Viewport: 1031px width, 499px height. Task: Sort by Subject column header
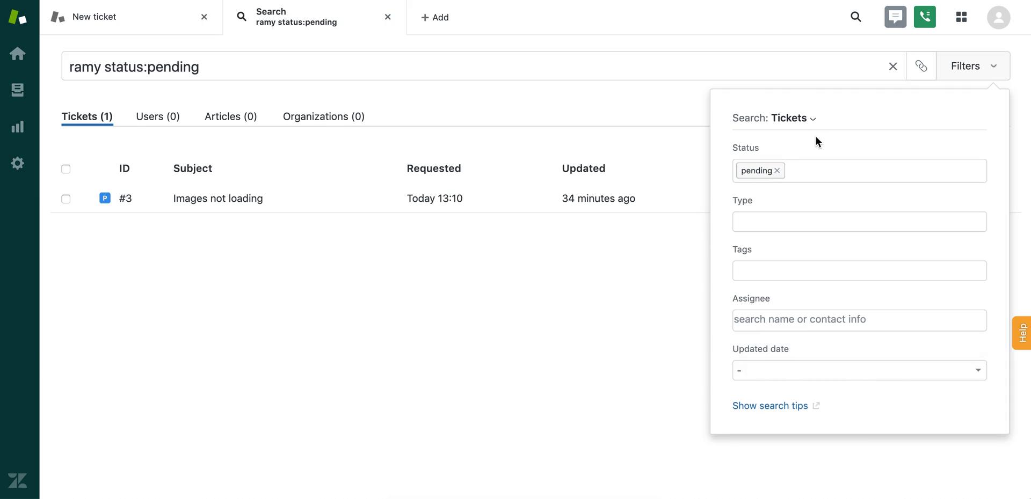point(193,168)
